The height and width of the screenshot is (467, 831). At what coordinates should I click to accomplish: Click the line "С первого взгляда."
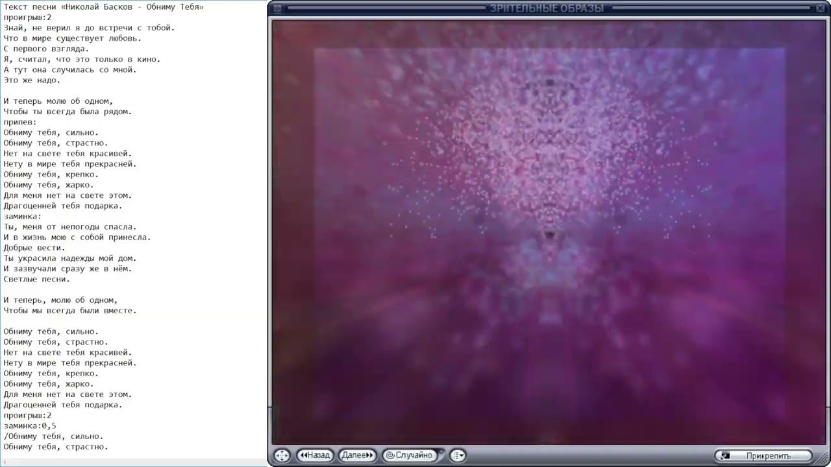click(46, 49)
